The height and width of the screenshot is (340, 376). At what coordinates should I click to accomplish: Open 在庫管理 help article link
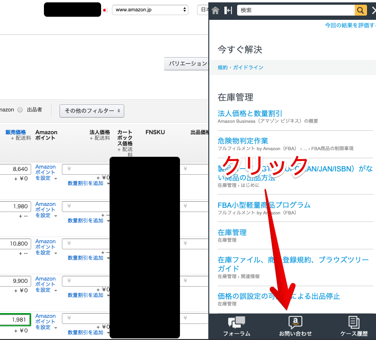pyautogui.click(x=232, y=232)
